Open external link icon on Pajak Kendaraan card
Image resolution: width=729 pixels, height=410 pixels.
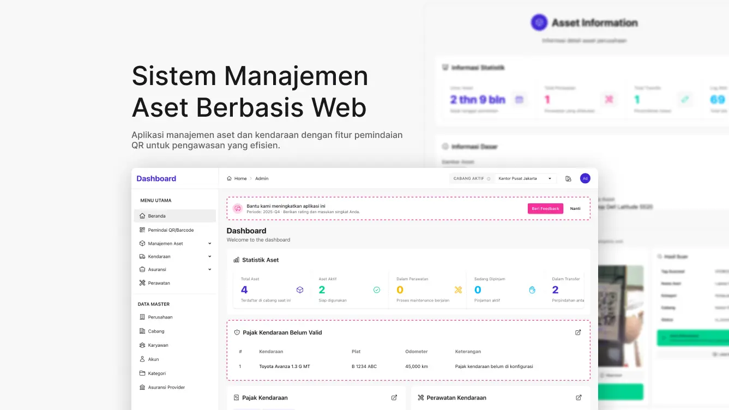click(x=394, y=397)
